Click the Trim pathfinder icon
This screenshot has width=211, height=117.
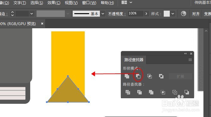[139, 92]
